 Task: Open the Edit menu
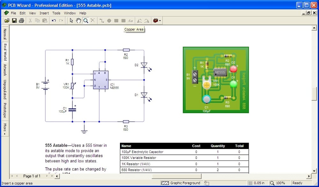[x=22, y=13]
